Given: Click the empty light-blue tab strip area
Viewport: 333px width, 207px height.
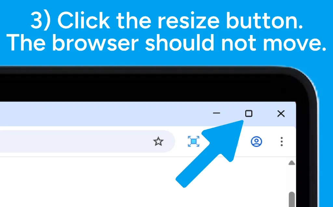Looking at the screenshot, I should tap(102, 114).
